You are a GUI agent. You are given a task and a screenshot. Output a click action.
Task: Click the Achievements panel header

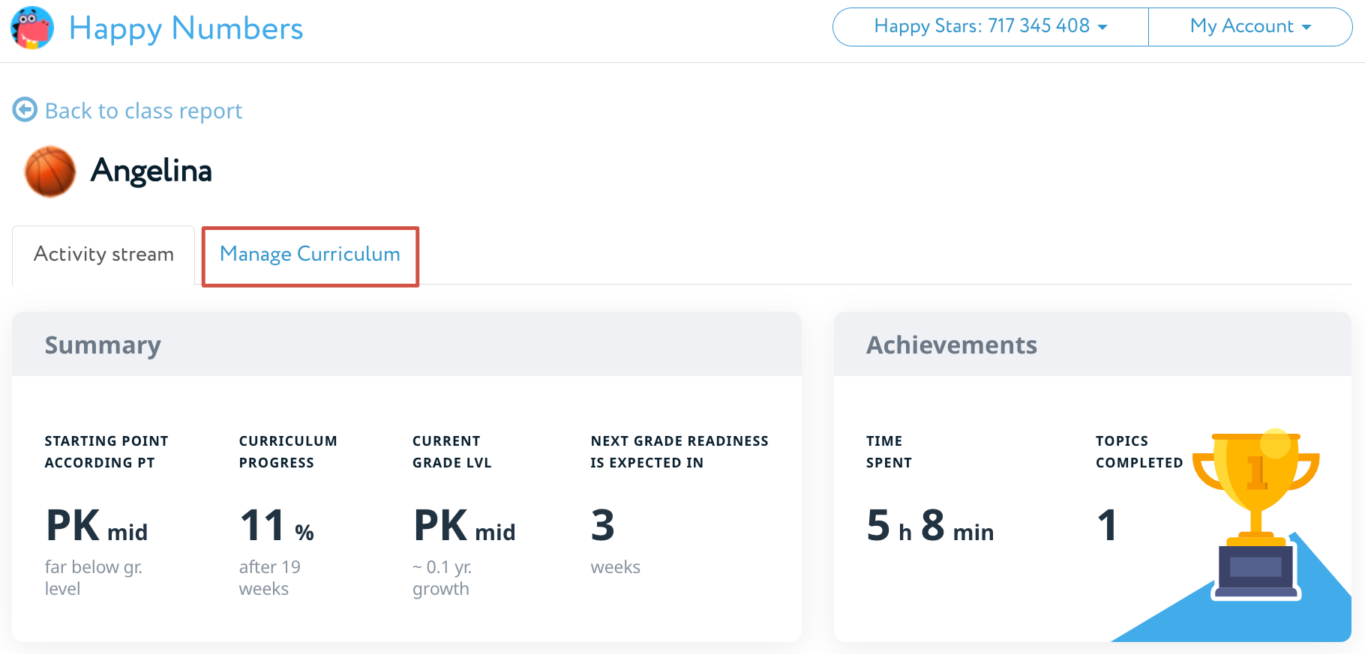point(951,345)
